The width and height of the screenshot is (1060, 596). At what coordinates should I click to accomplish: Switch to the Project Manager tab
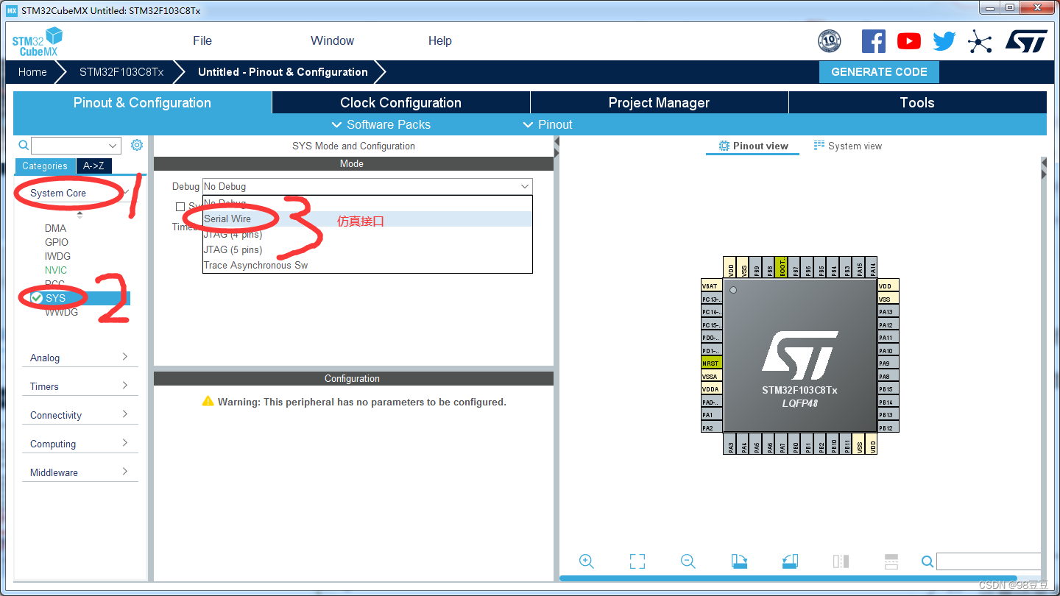(659, 102)
